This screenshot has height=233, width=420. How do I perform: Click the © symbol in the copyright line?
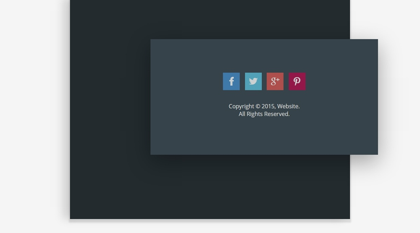[257, 106]
